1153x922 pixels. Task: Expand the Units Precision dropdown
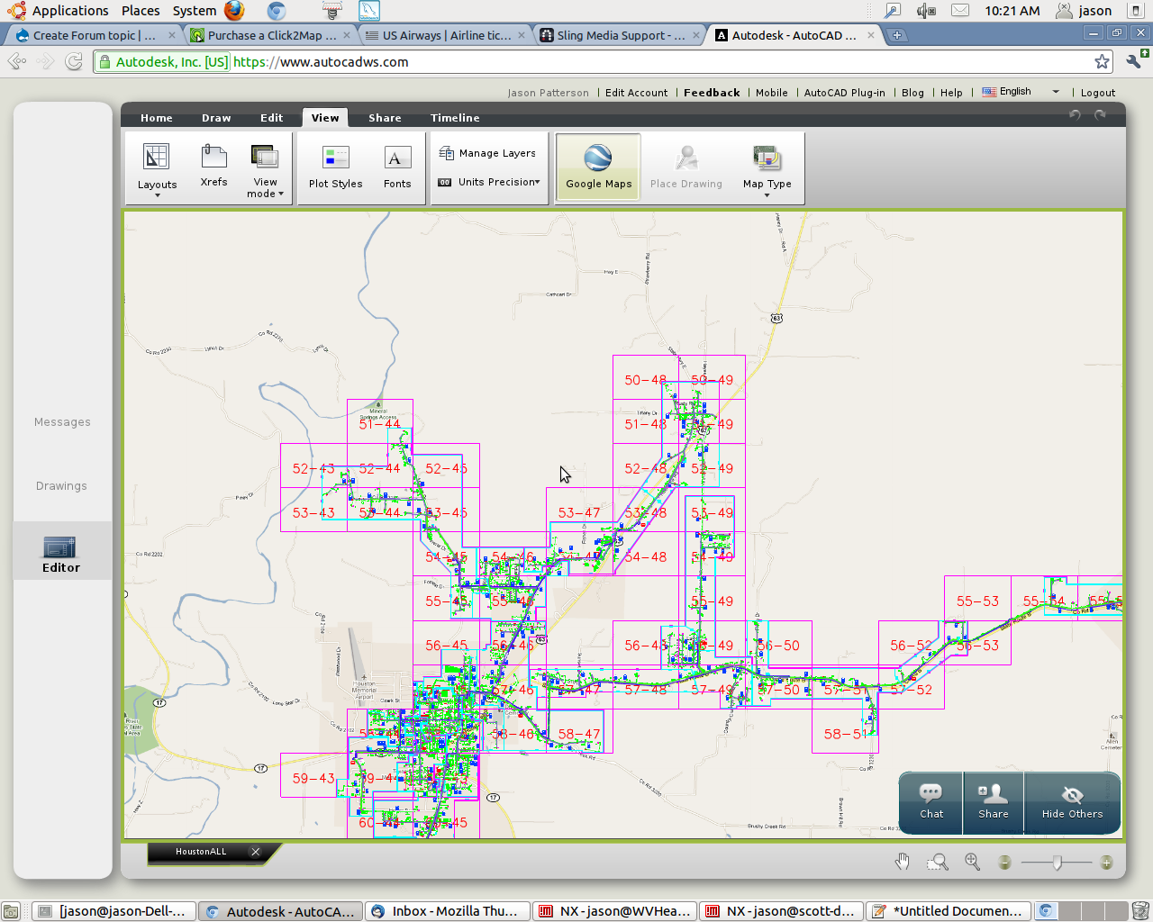489,182
